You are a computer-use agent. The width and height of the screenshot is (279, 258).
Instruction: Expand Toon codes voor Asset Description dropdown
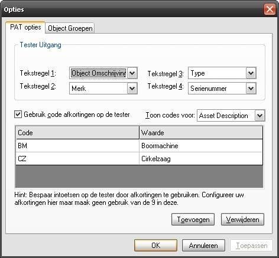[259, 116]
